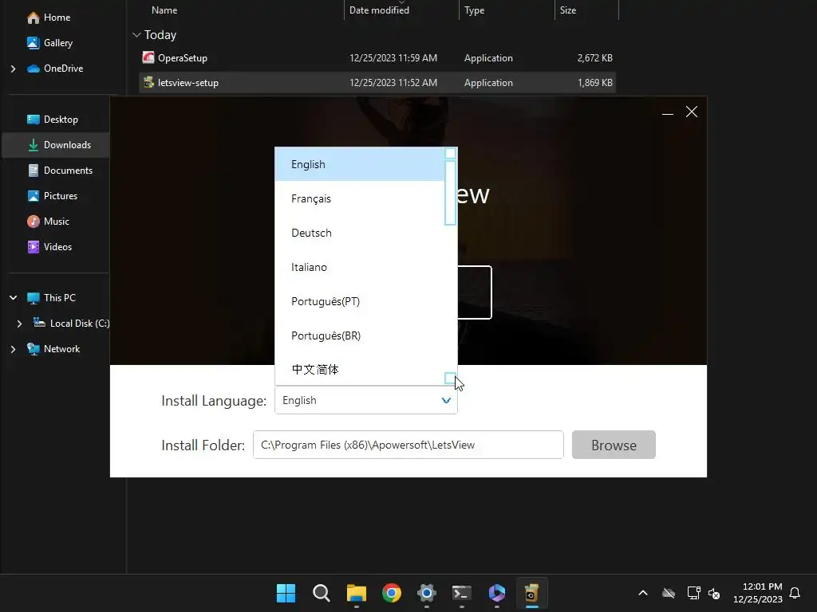Click the muted volume tray icon
Screen dimensions: 817x612
coord(714,593)
